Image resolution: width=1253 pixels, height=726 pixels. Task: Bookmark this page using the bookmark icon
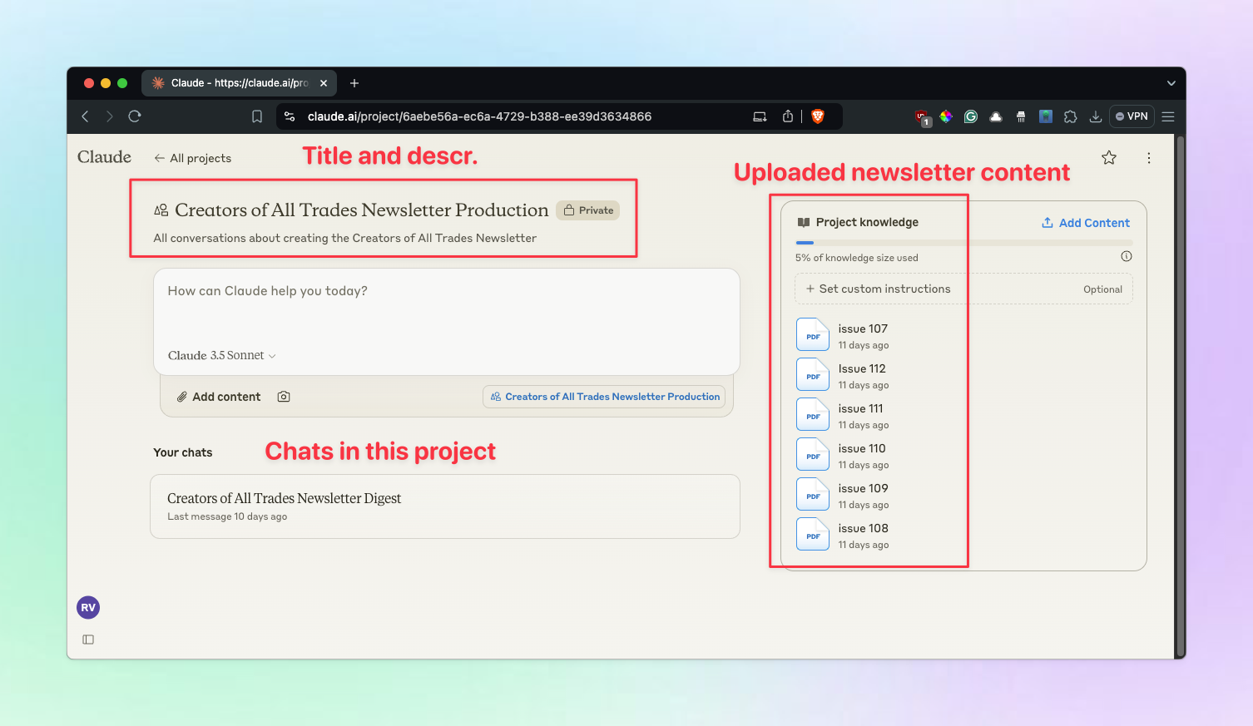(257, 116)
